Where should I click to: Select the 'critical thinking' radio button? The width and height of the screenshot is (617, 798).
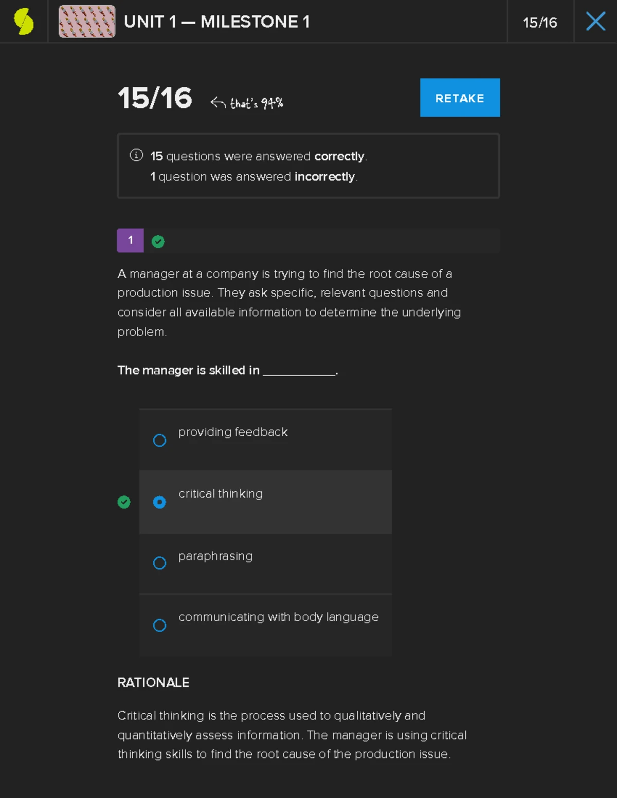coord(159,502)
